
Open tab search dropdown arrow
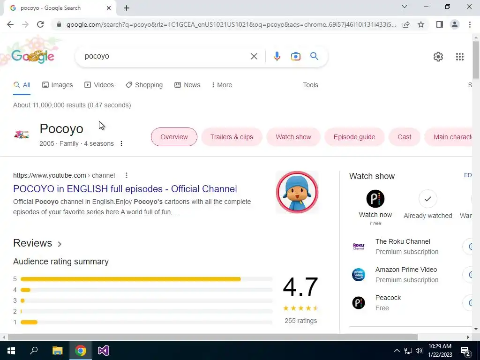click(405, 7)
